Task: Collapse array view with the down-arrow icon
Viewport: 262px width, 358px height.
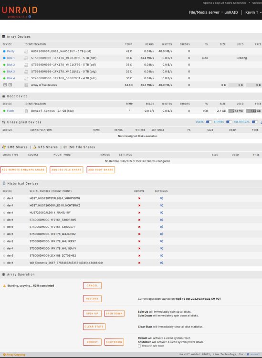Action: [x=5, y=84]
